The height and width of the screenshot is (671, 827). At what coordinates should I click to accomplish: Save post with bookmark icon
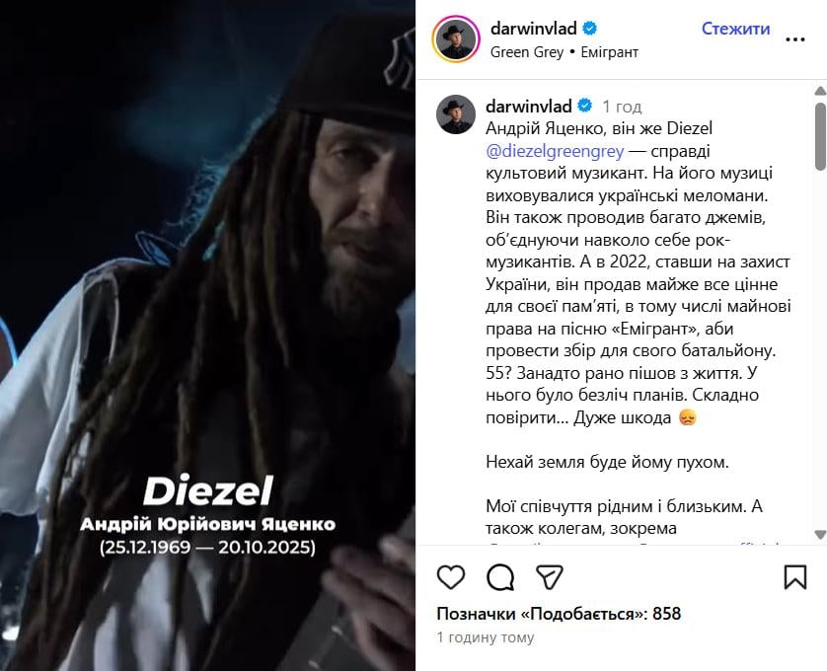[795, 577]
